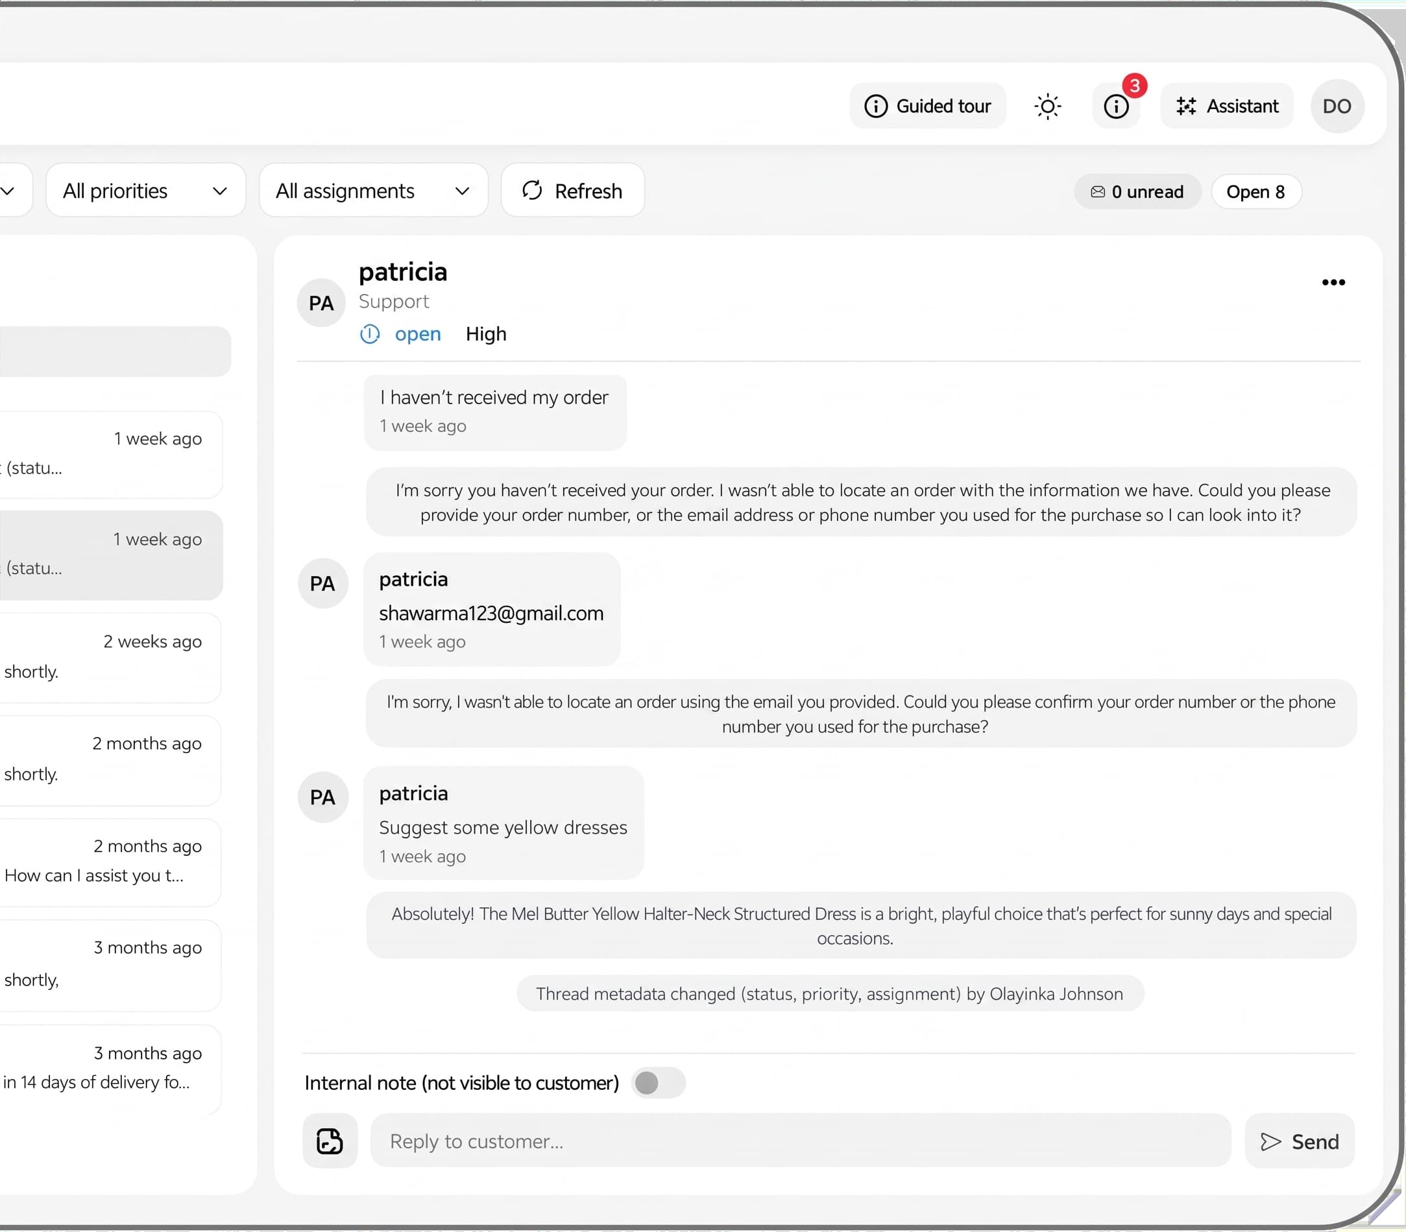Open the first 3 months ago conversation
Viewport: 1406px width, 1232px height.
110,965
